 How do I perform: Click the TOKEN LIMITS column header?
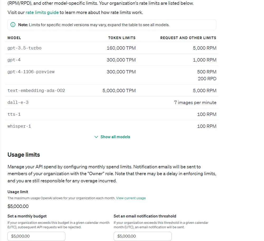122,38
